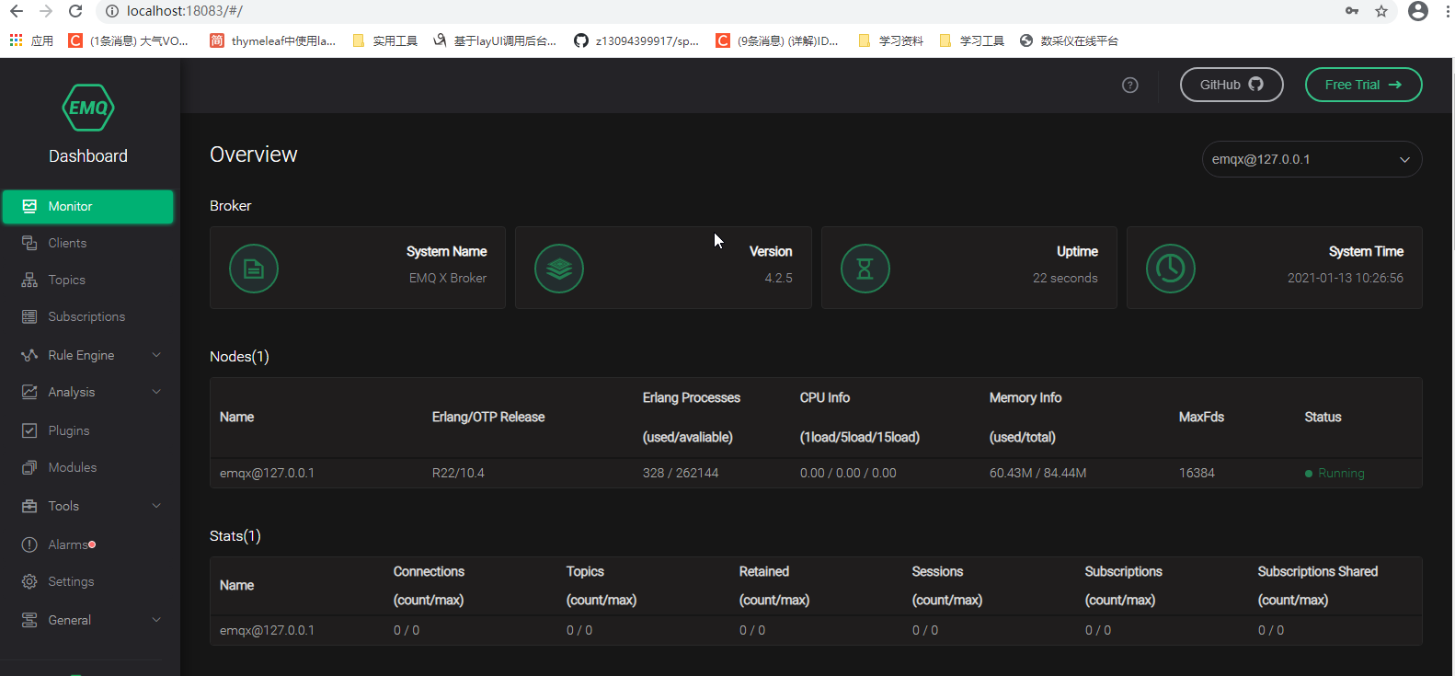Open the browser profile avatar

(1418, 11)
